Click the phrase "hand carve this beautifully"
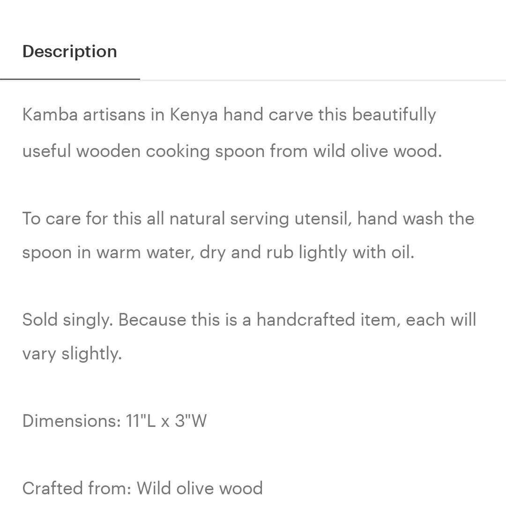Image resolution: width=506 pixels, height=506 pixels. [x=329, y=115]
